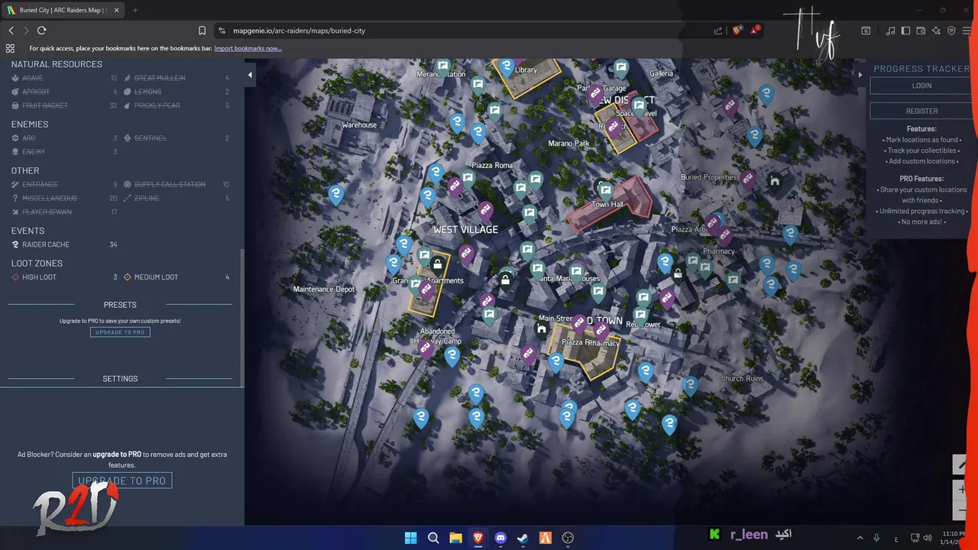The width and height of the screenshot is (978, 550).
Task: Collapse the left filter sidebar arrow
Action: (250, 75)
